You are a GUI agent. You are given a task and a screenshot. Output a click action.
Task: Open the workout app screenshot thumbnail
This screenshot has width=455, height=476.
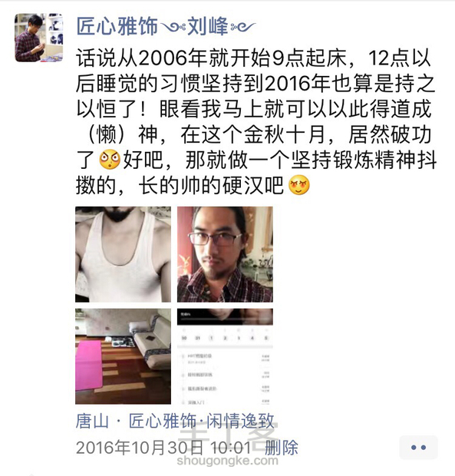click(x=225, y=356)
